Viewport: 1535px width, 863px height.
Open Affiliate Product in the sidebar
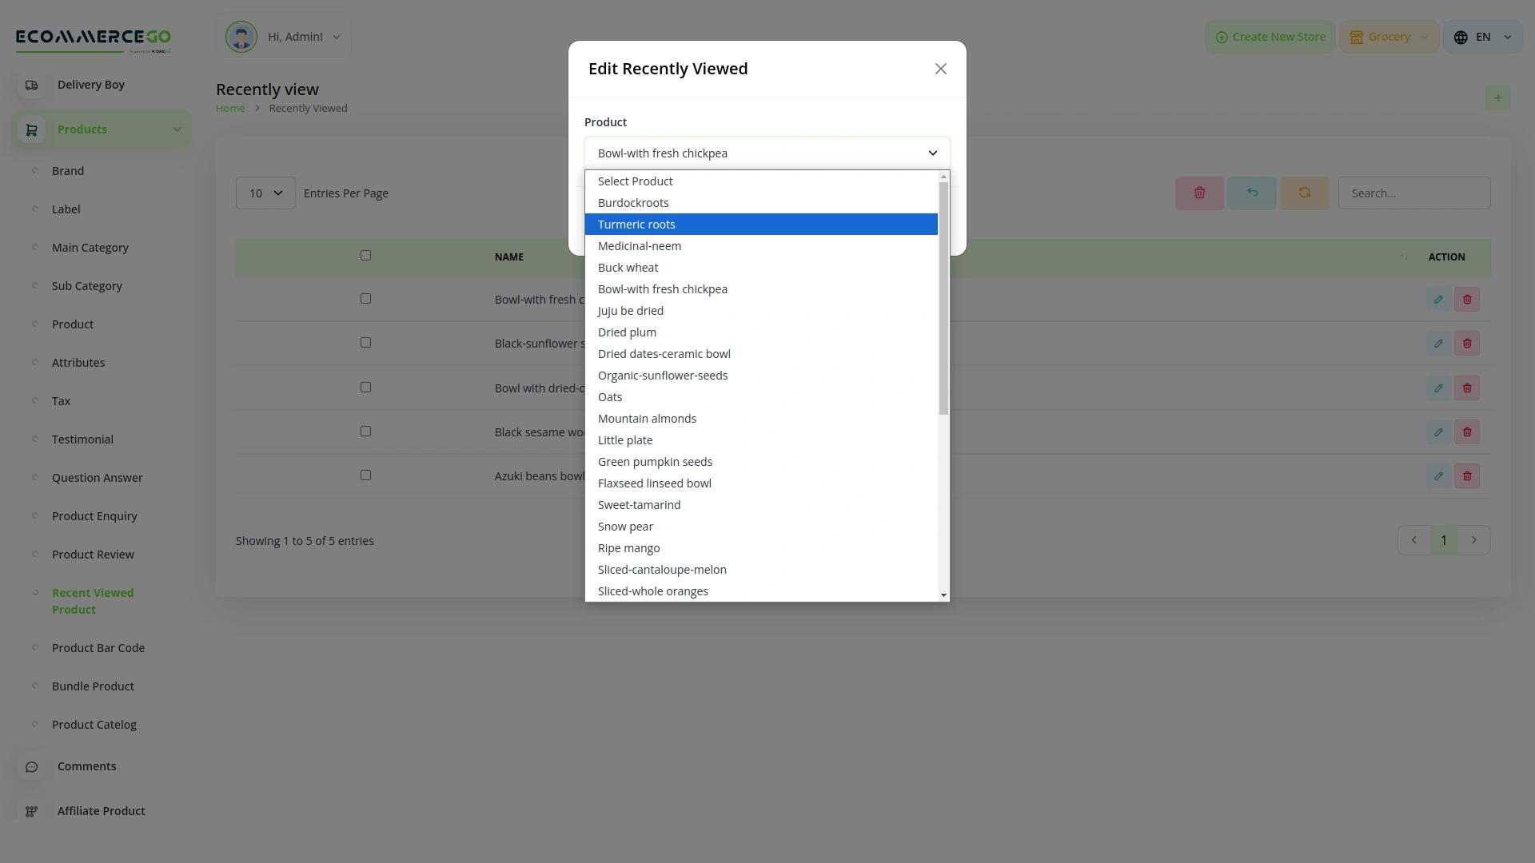(x=101, y=810)
